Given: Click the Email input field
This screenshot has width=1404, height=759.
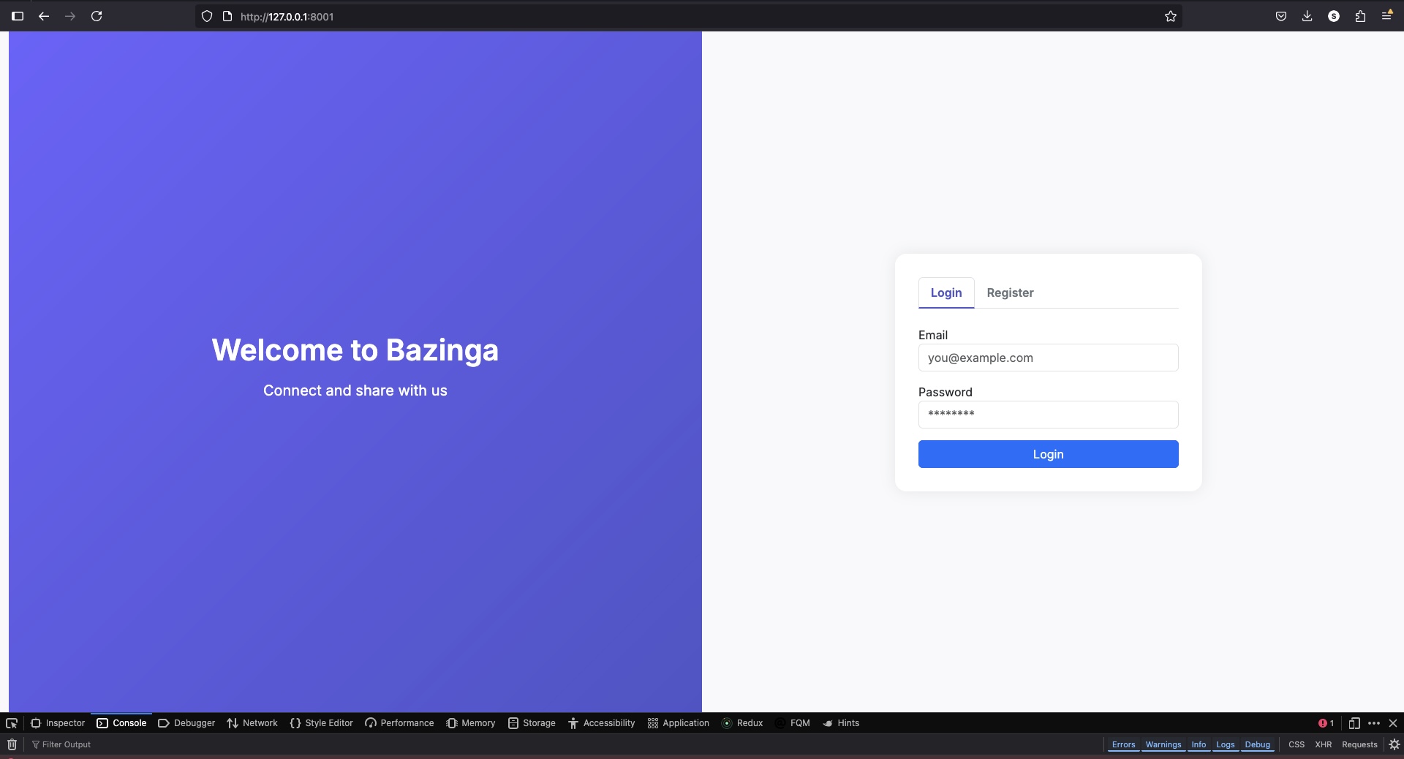Looking at the screenshot, I should [1048, 358].
